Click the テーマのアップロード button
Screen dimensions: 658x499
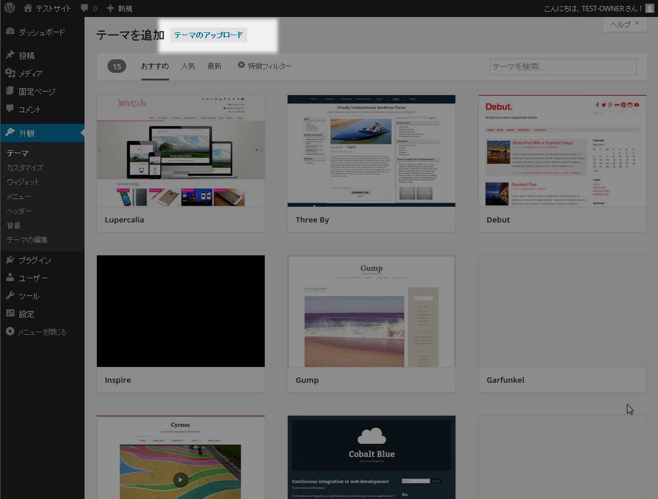click(x=208, y=35)
